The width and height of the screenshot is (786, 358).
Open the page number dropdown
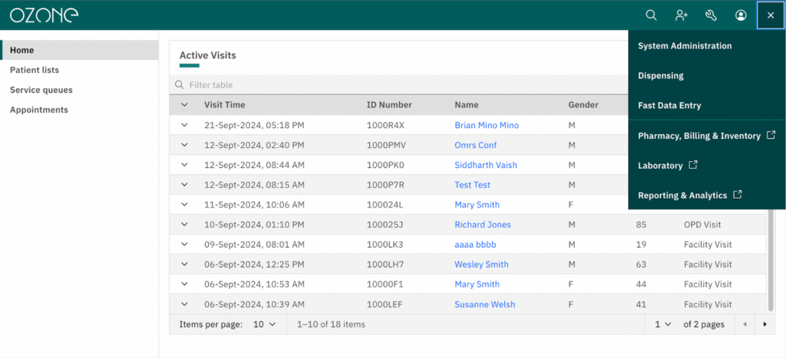662,324
